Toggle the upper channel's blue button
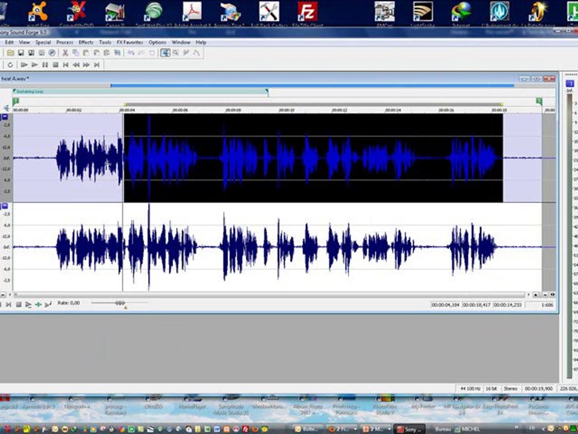 click(x=5, y=118)
